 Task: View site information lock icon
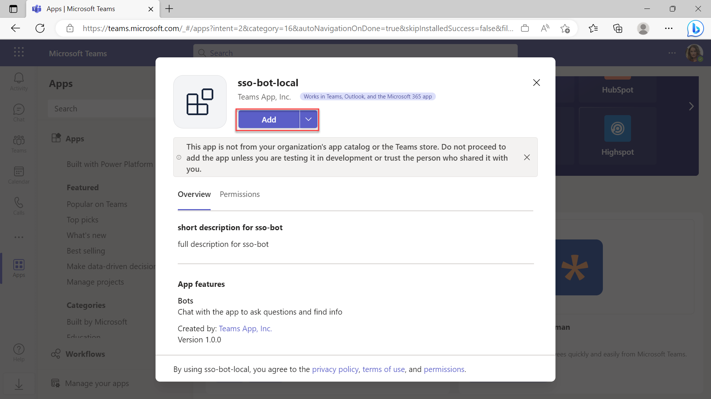click(x=70, y=28)
